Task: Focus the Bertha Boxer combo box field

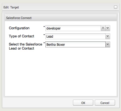Action: point(75,44)
